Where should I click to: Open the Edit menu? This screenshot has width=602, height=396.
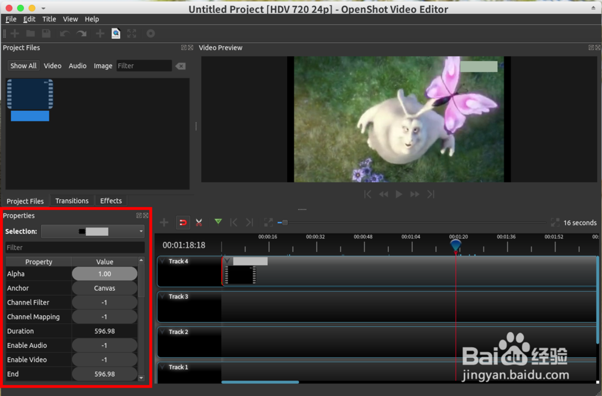pyautogui.click(x=29, y=19)
